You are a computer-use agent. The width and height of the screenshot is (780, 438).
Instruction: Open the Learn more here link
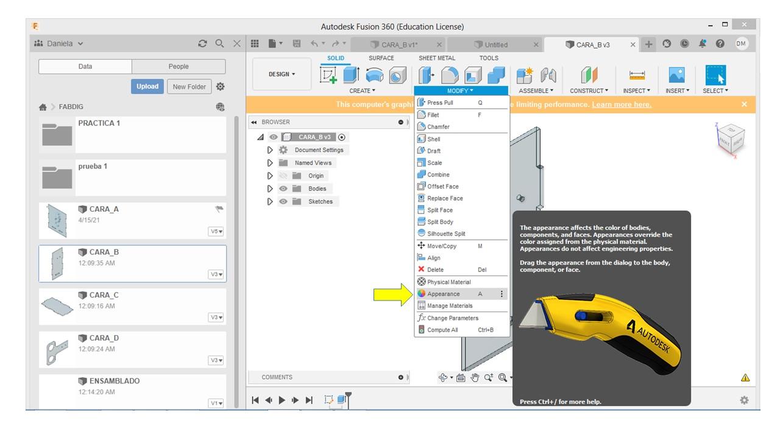(622, 105)
